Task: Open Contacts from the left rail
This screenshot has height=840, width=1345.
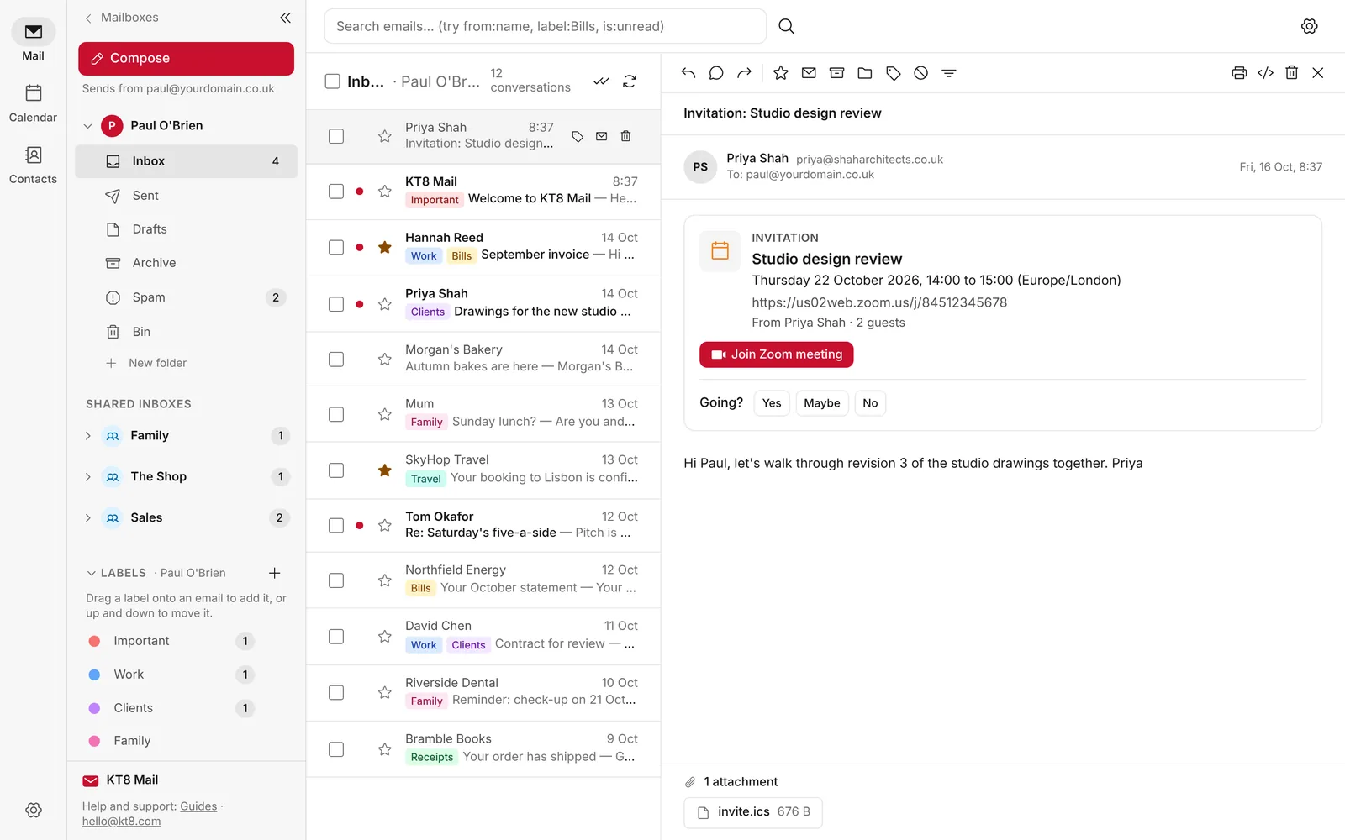Action: pos(34,165)
